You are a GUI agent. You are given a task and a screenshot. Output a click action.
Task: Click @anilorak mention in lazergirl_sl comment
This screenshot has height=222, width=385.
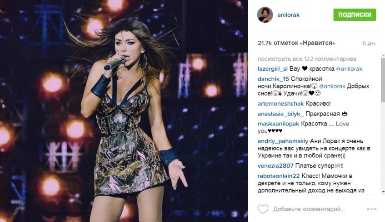tap(349, 69)
